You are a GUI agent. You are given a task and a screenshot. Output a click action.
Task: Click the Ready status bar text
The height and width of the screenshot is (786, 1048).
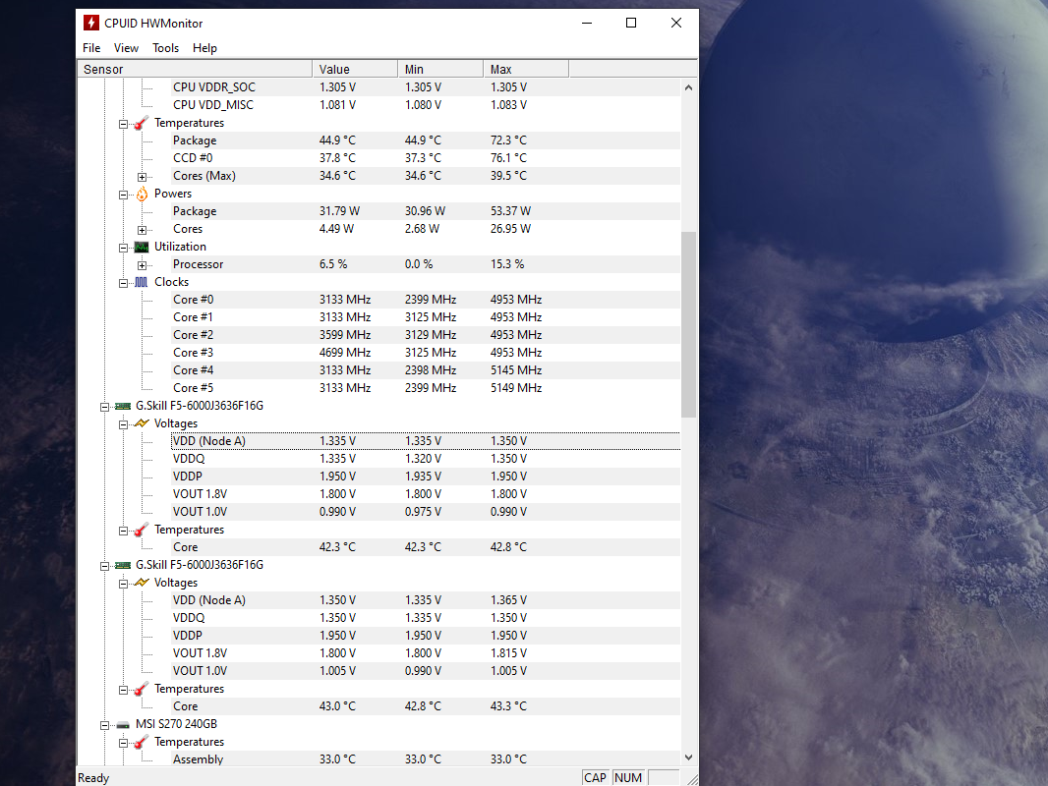(93, 778)
